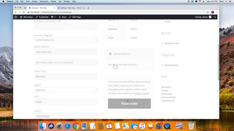
Task: Click the Company name input field
Action: click(66, 27)
